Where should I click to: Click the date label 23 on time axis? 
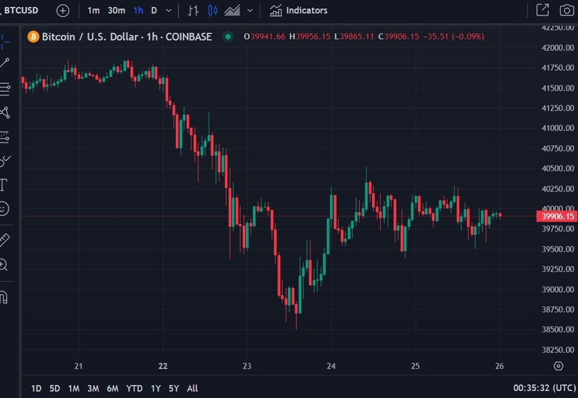pyautogui.click(x=247, y=366)
